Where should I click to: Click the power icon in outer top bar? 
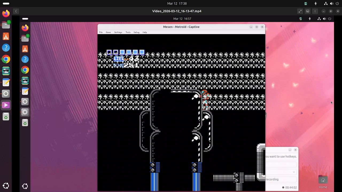(337, 3)
